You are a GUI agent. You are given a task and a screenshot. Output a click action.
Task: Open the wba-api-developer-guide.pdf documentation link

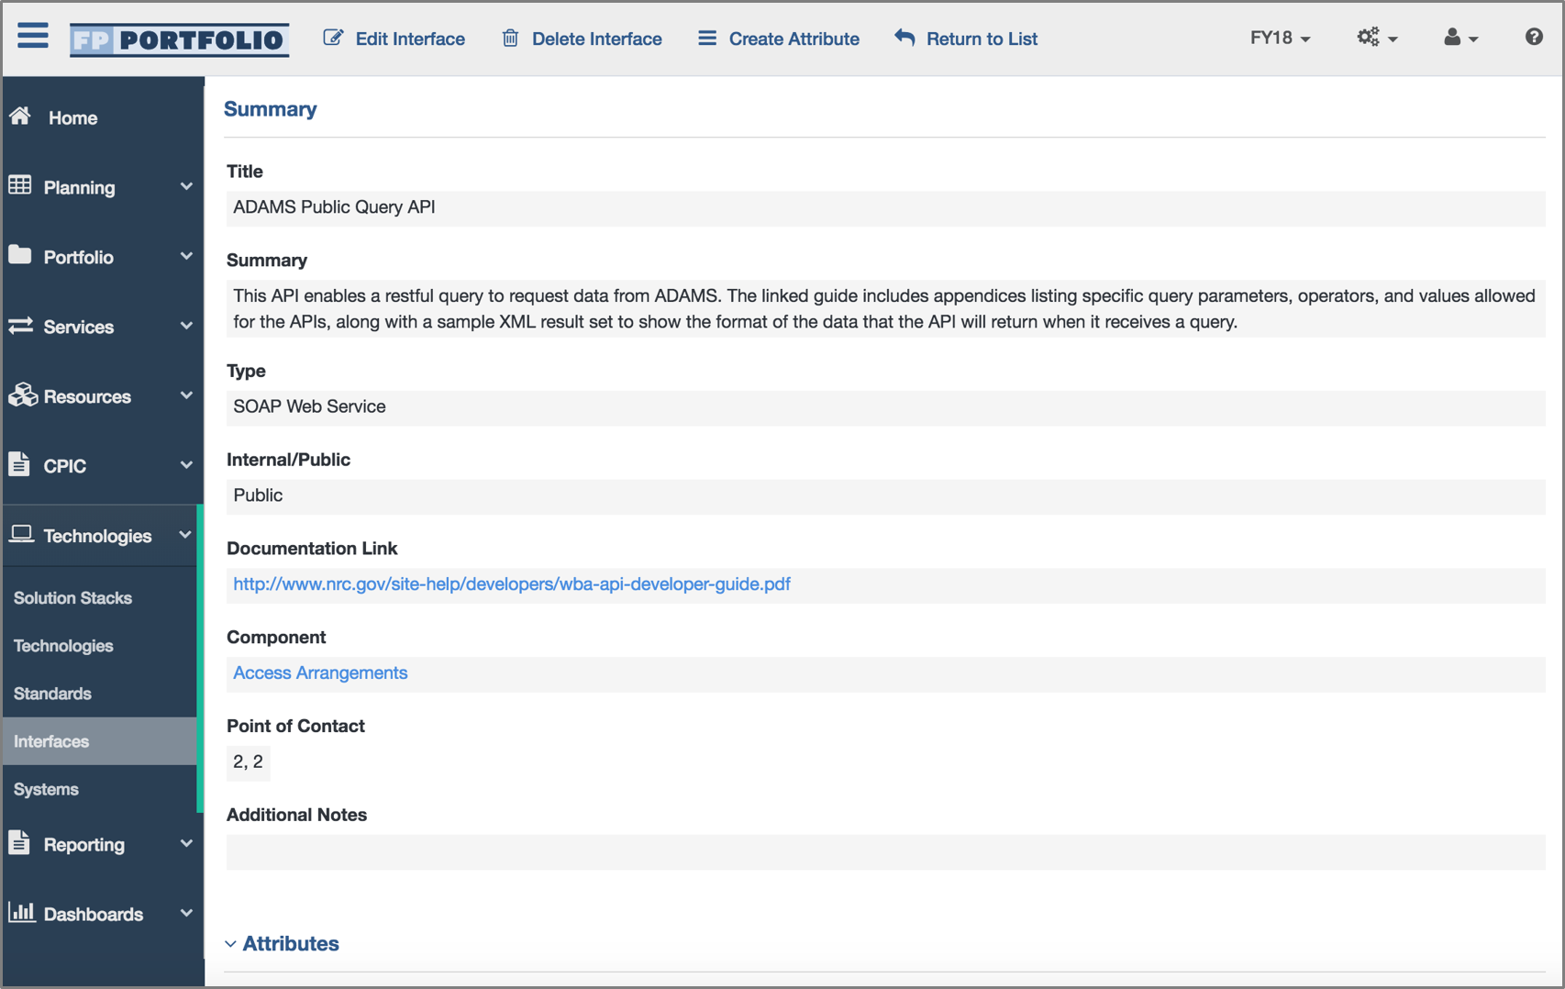coord(512,583)
